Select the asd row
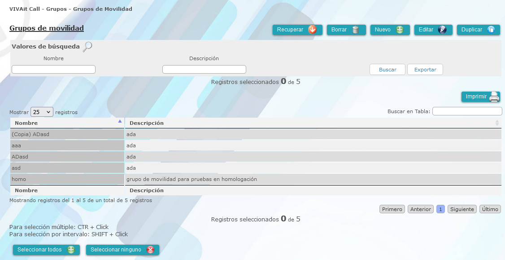Image resolution: width=505 pixels, height=260 pixels. (x=256, y=168)
